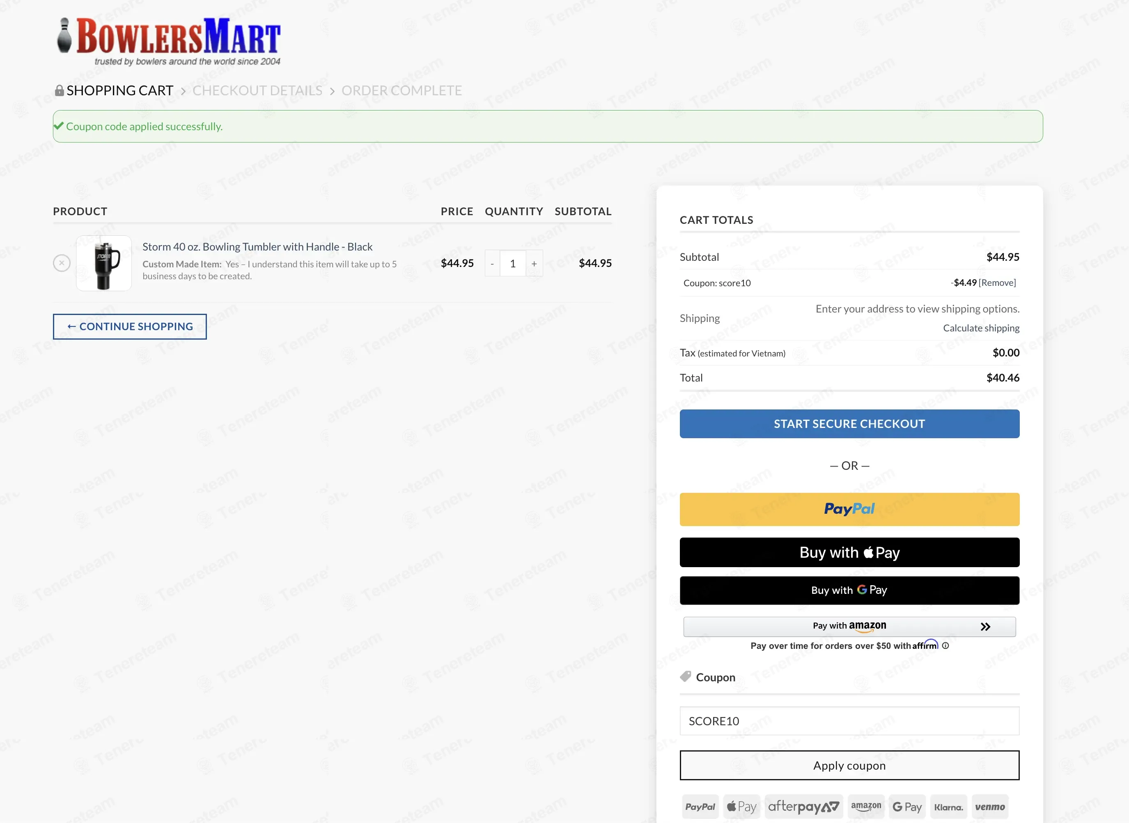Click the PayPal payment badge at bottom
1129x823 pixels.
coord(700,807)
